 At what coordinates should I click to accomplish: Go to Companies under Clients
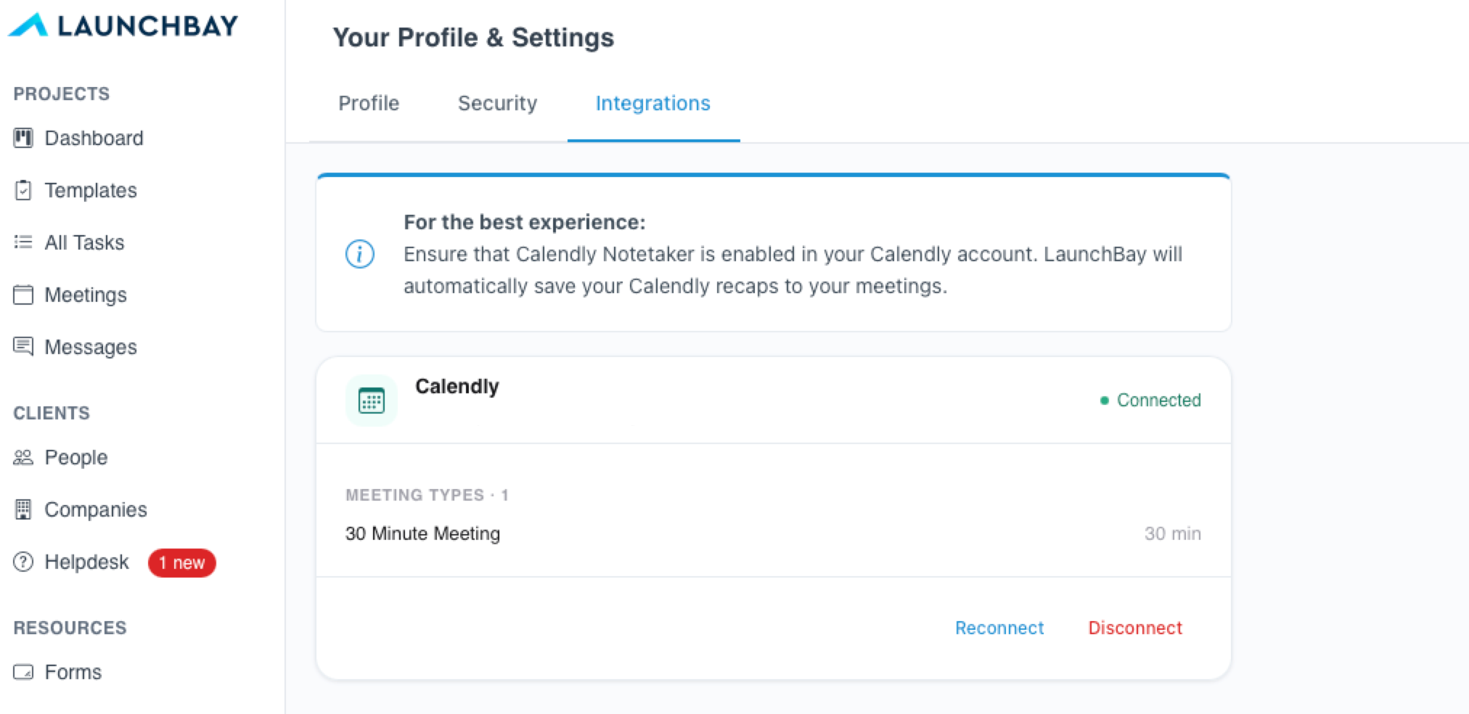coord(96,509)
